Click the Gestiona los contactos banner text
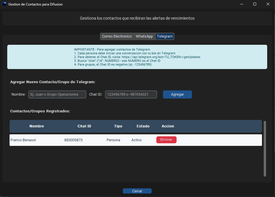 click(x=137, y=18)
